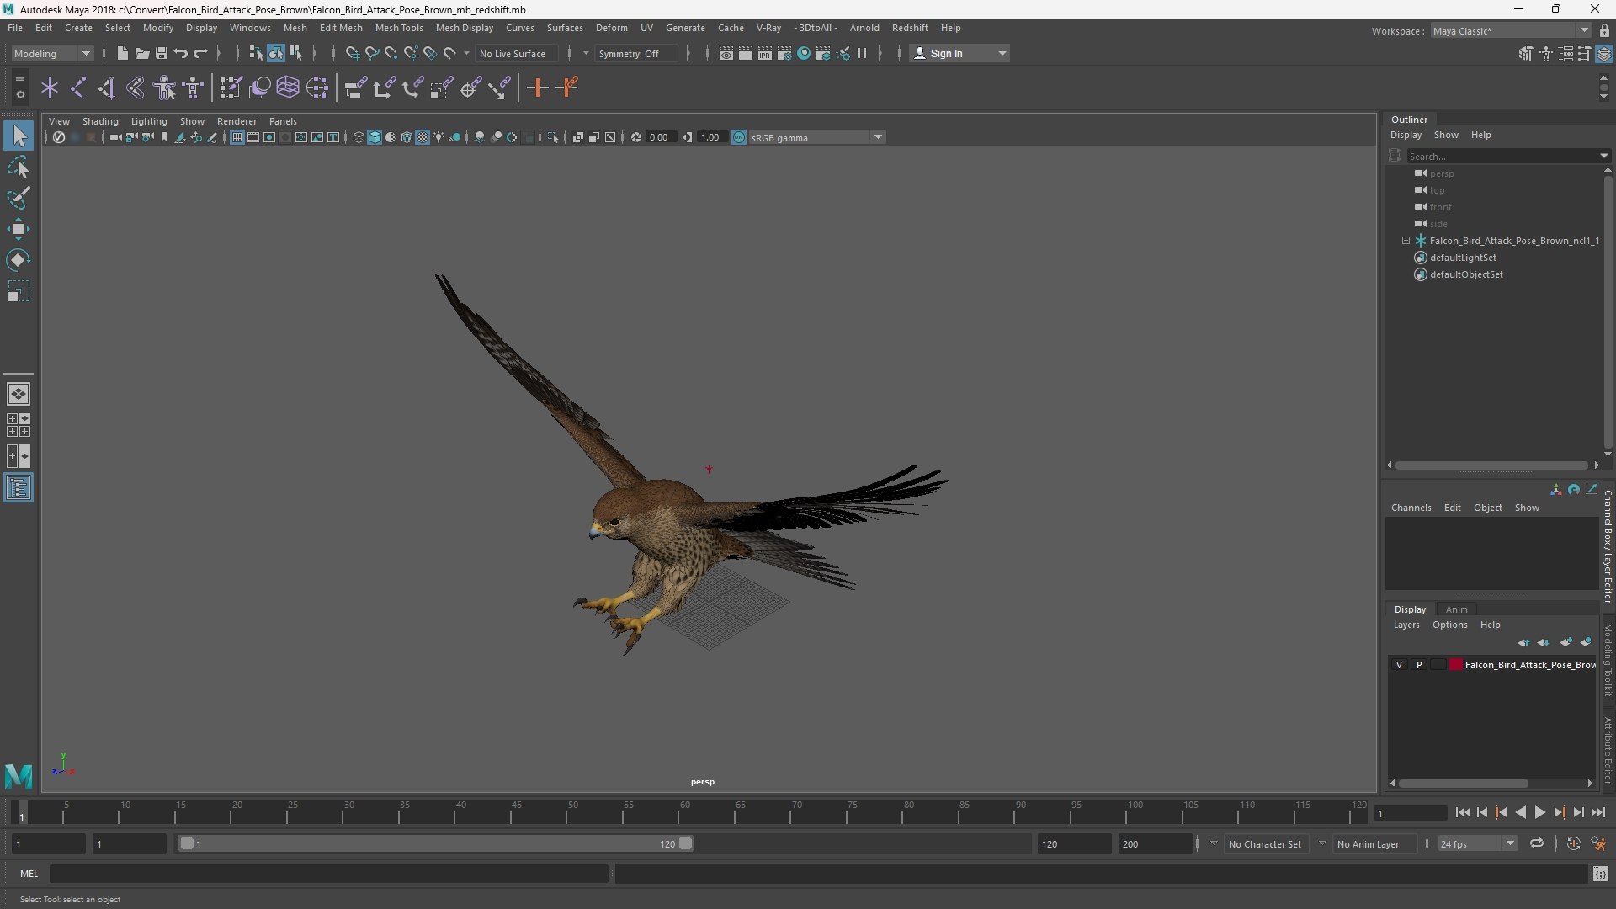
Task: Switch to four-view layout
Action: click(19, 425)
